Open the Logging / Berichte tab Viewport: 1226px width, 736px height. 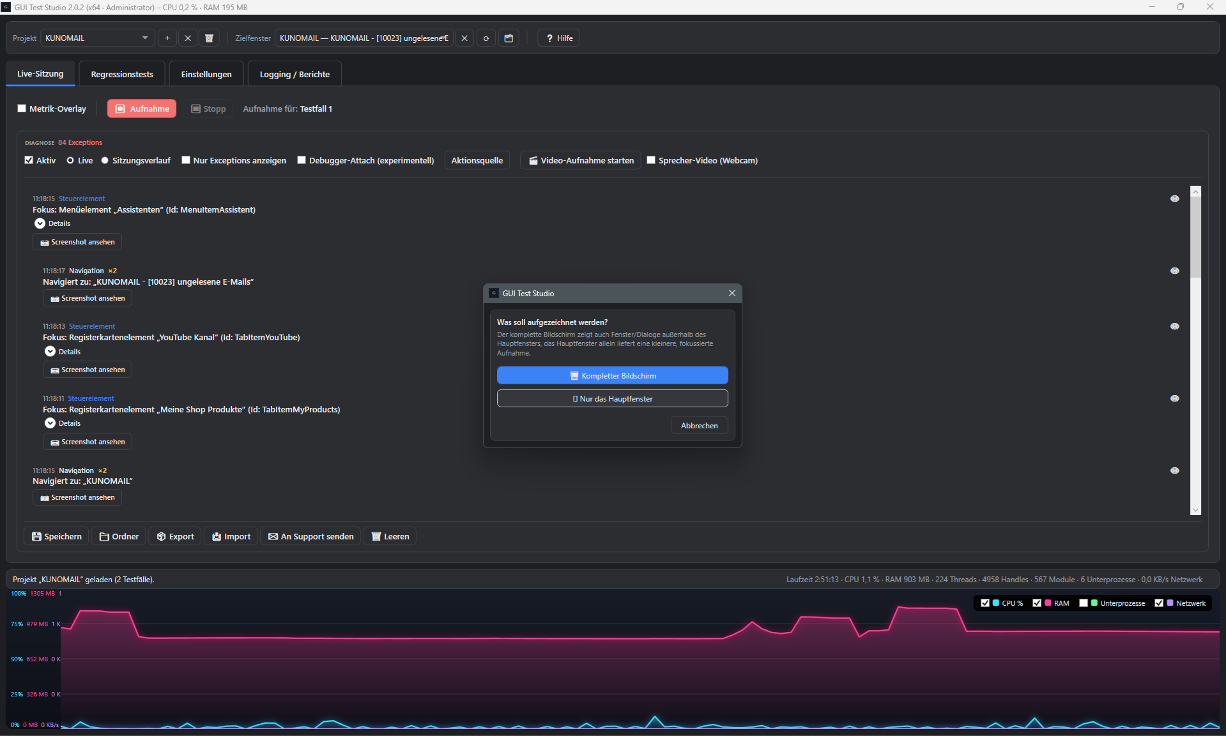[295, 74]
